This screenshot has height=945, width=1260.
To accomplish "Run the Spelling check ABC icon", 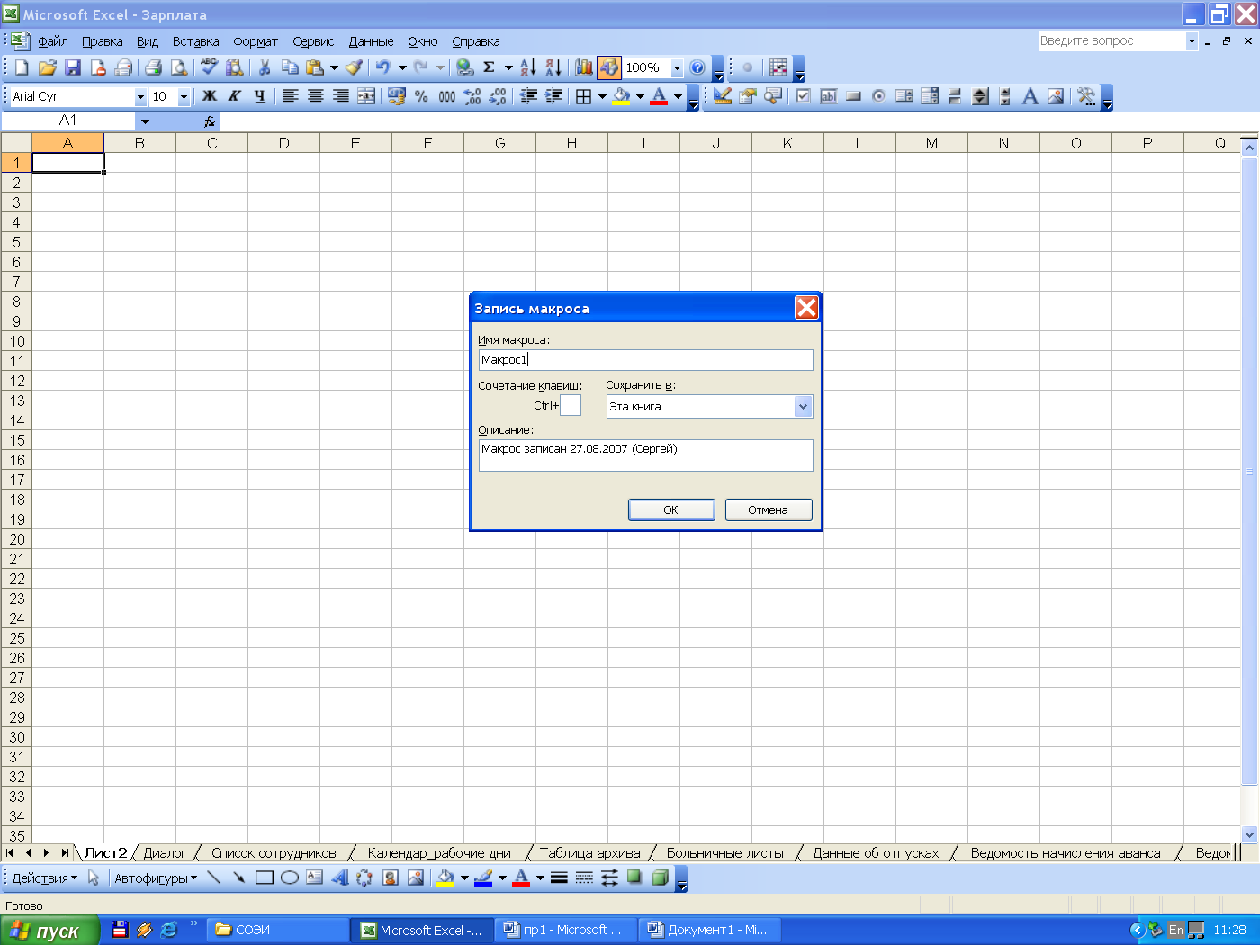I will 210,67.
